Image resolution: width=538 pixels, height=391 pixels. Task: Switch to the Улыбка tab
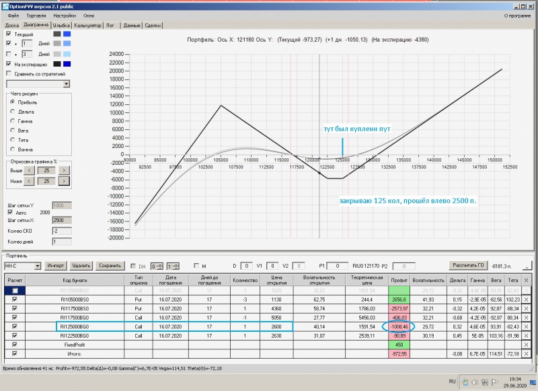point(61,26)
